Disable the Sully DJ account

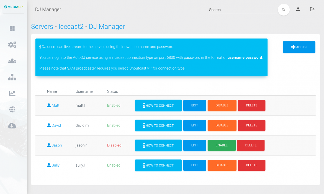[x=222, y=165]
